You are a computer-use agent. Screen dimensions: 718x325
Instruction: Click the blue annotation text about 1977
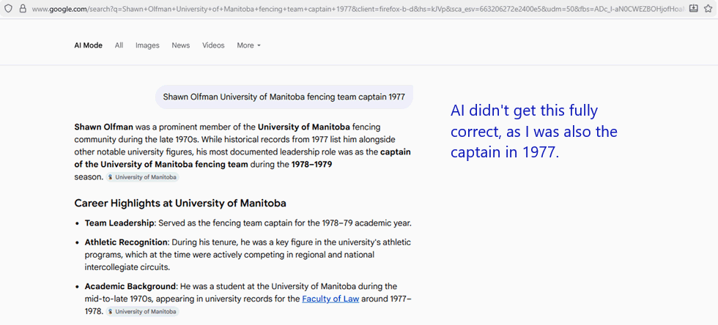pos(534,131)
